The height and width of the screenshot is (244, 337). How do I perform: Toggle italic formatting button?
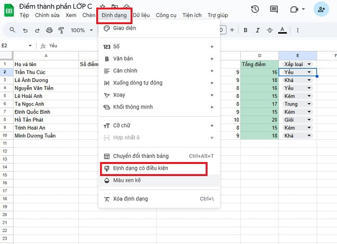point(258,30)
